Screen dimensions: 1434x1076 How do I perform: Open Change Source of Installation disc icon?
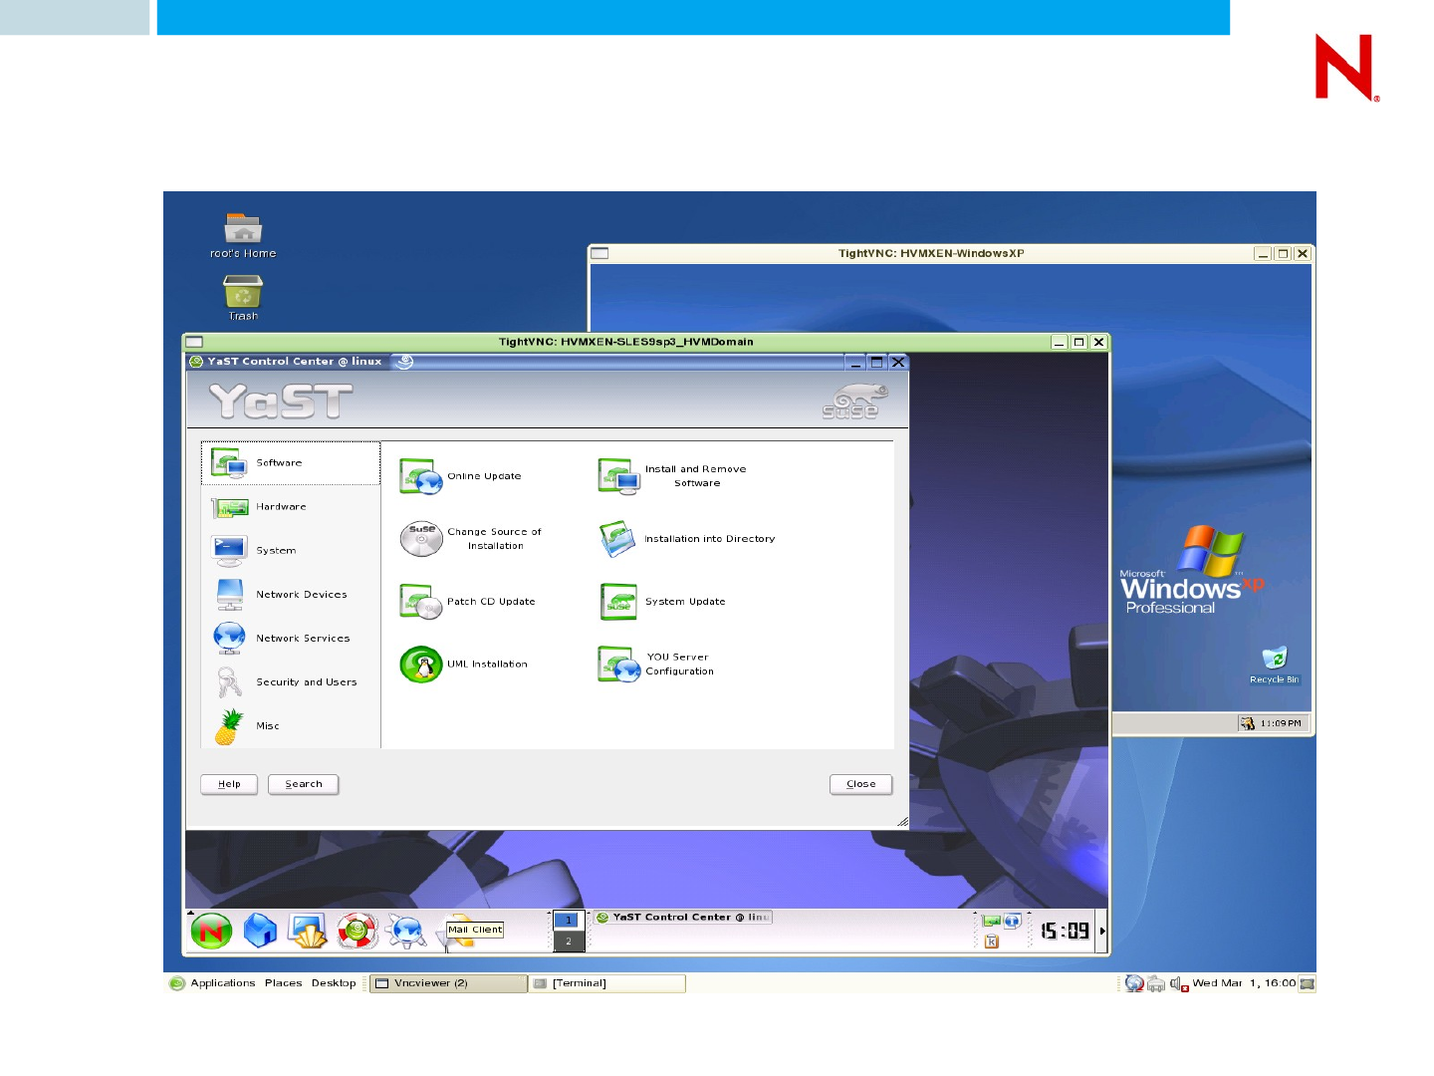[x=421, y=539]
